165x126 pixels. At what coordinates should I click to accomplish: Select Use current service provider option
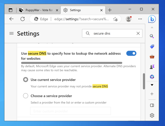(x=25, y=80)
